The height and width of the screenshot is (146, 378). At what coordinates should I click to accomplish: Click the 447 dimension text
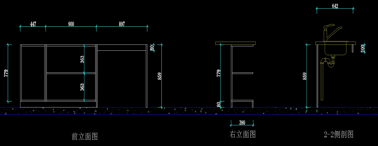click(x=33, y=24)
